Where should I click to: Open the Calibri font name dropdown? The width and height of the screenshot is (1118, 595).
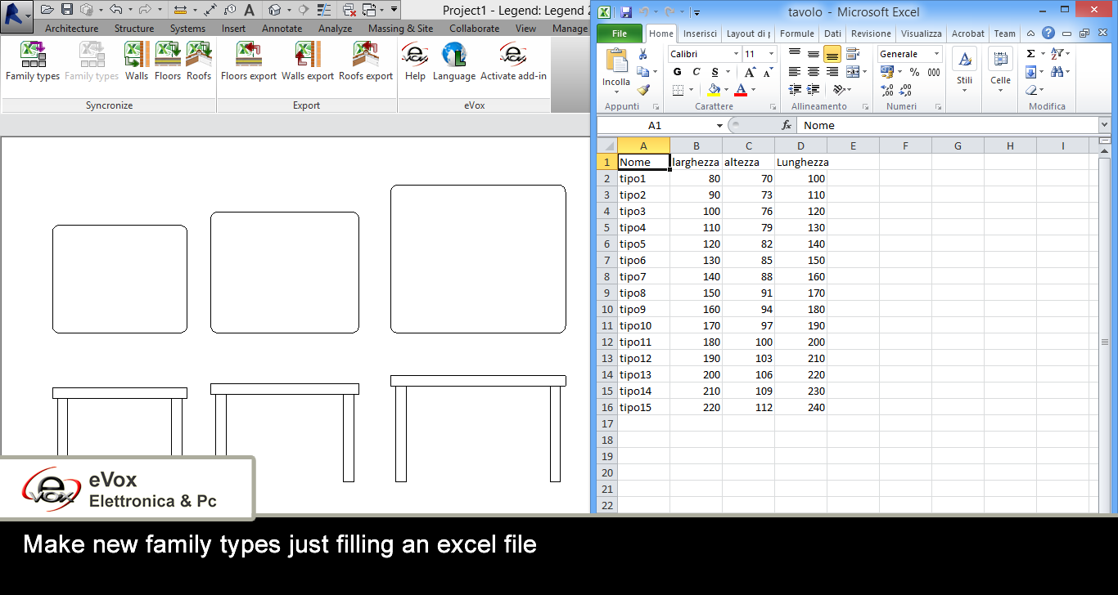click(x=736, y=54)
